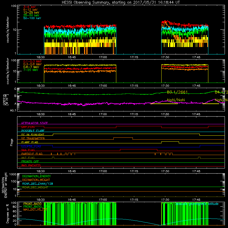Screen dimensions: 228x228
Task: Click the BAD_PACKETS flag label
Action: [31, 166]
